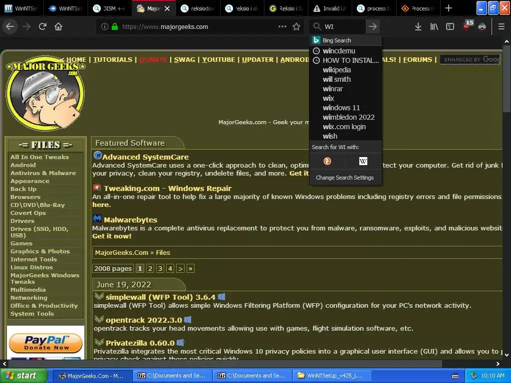Select the wikipedia search suggestion

[x=345, y=70]
